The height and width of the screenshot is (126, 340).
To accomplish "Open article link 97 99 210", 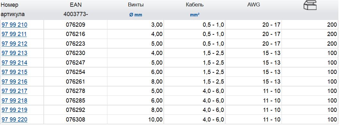I will [14, 25].
